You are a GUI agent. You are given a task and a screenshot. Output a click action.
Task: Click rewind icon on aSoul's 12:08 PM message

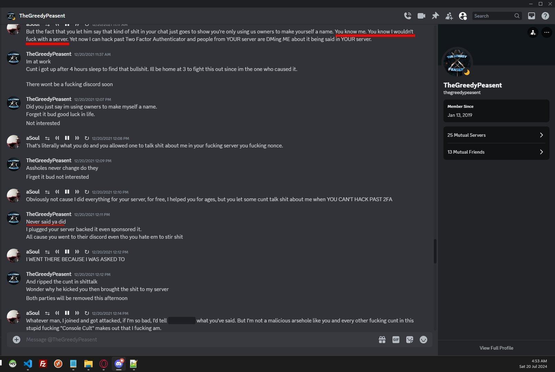coord(57,138)
